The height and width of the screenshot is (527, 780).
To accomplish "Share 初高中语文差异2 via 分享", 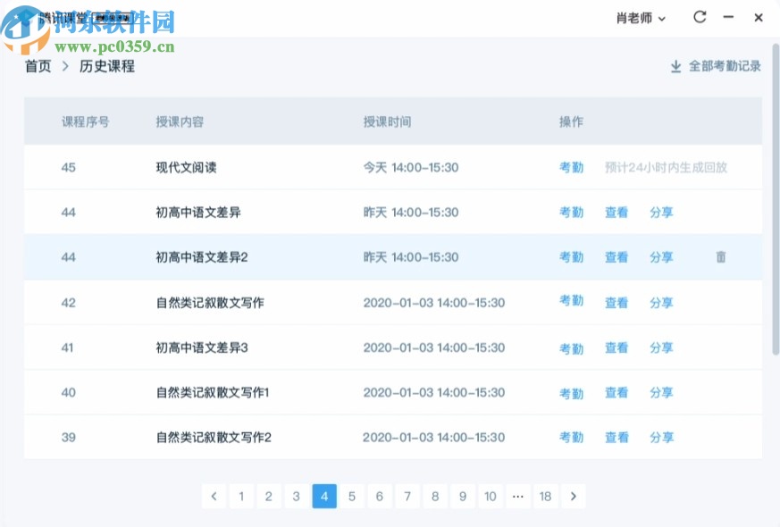I will (x=662, y=257).
